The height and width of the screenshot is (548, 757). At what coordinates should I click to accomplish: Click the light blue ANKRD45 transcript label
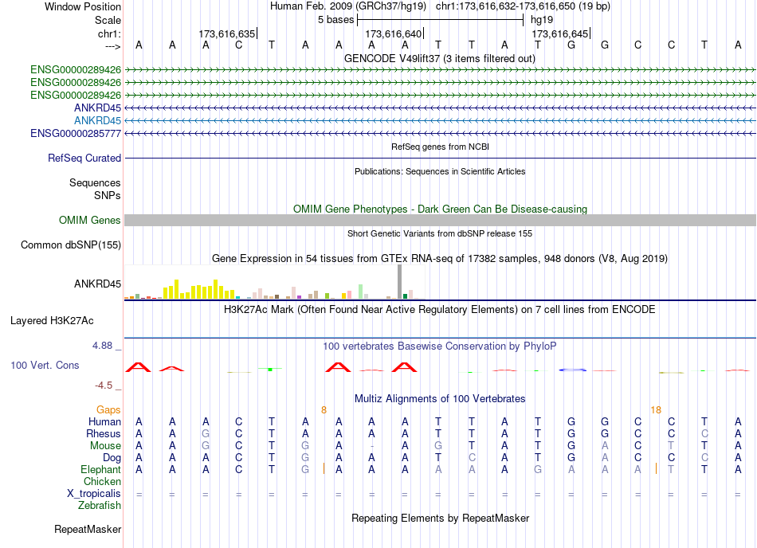coord(97,120)
